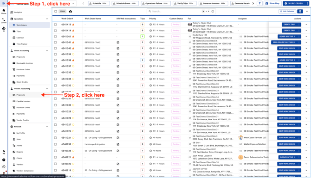Screen dimensions: 311x178
Task: Collapse the Client Accounting section
Action: 47,50
